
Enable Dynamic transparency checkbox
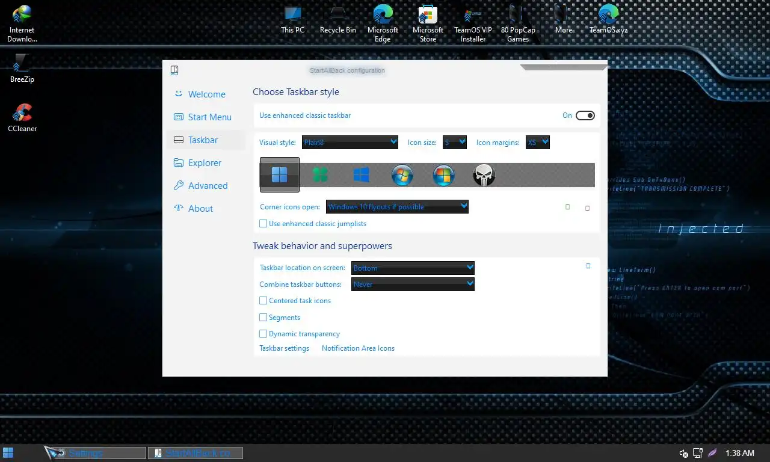(263, 334)
